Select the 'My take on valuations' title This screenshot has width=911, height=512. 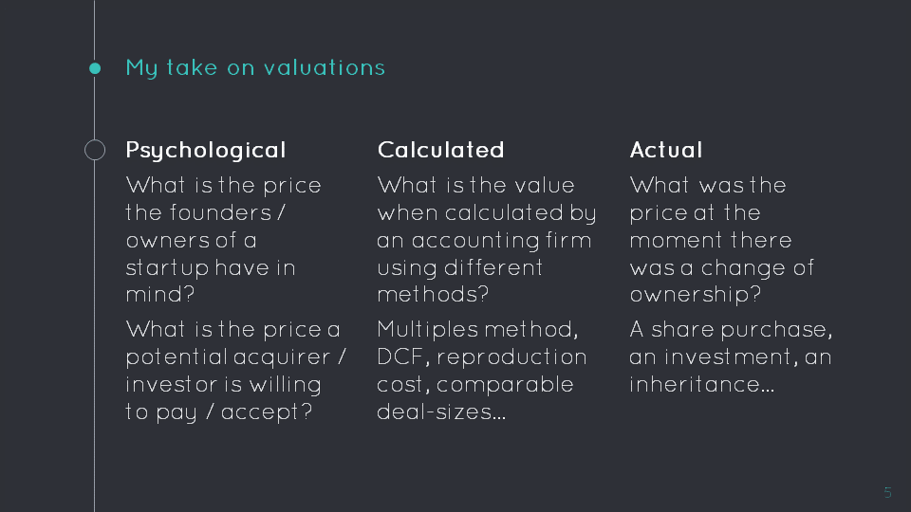[x=255, y=68]
